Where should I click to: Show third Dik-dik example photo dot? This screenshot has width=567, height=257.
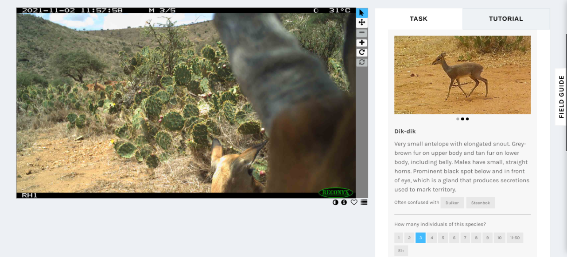point(467,119)
